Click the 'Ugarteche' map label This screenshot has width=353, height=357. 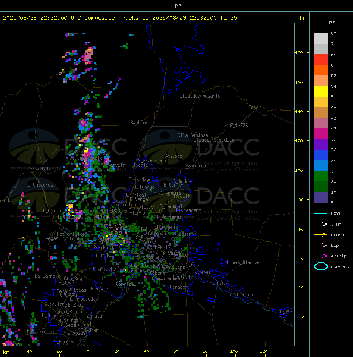[105, 269]
